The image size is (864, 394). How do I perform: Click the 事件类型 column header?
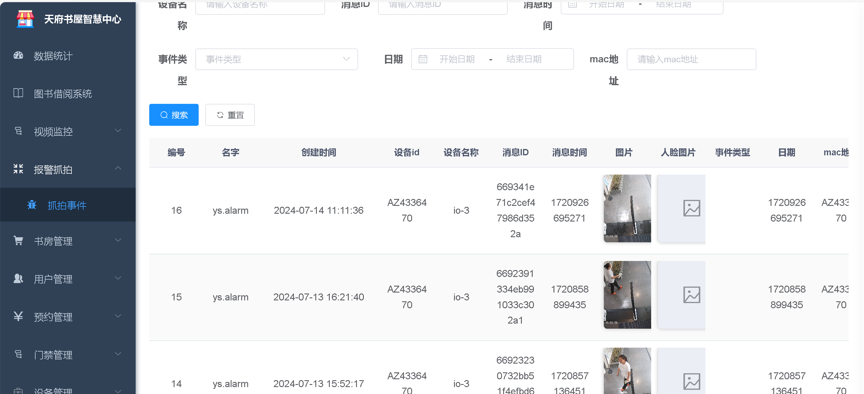tap(732, 152)
